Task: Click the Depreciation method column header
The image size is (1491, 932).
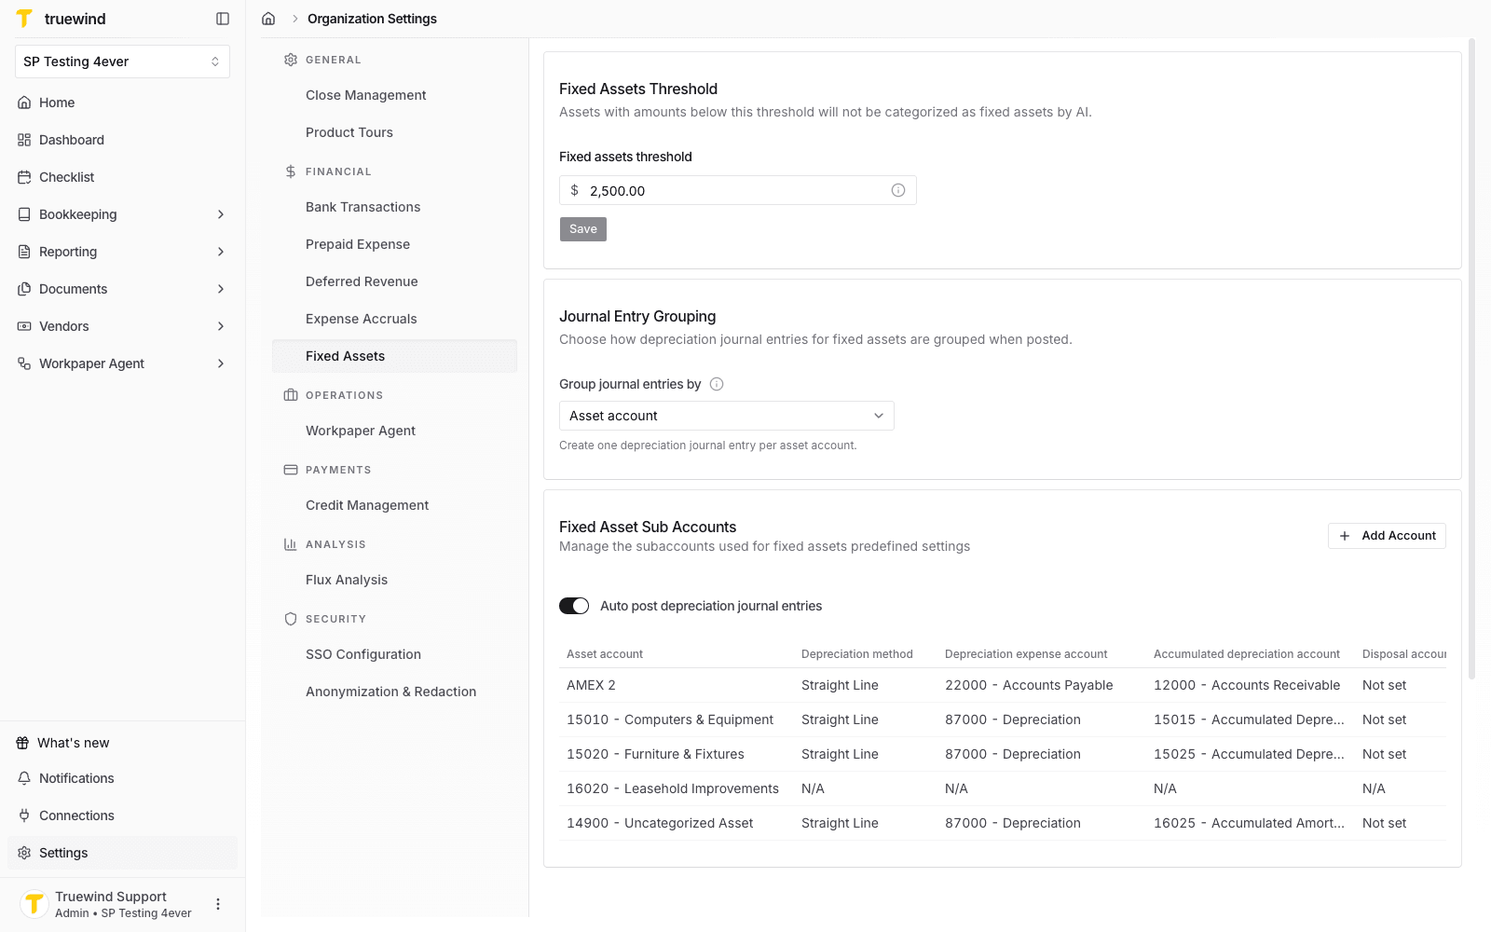Action: (x=857, y=654)
